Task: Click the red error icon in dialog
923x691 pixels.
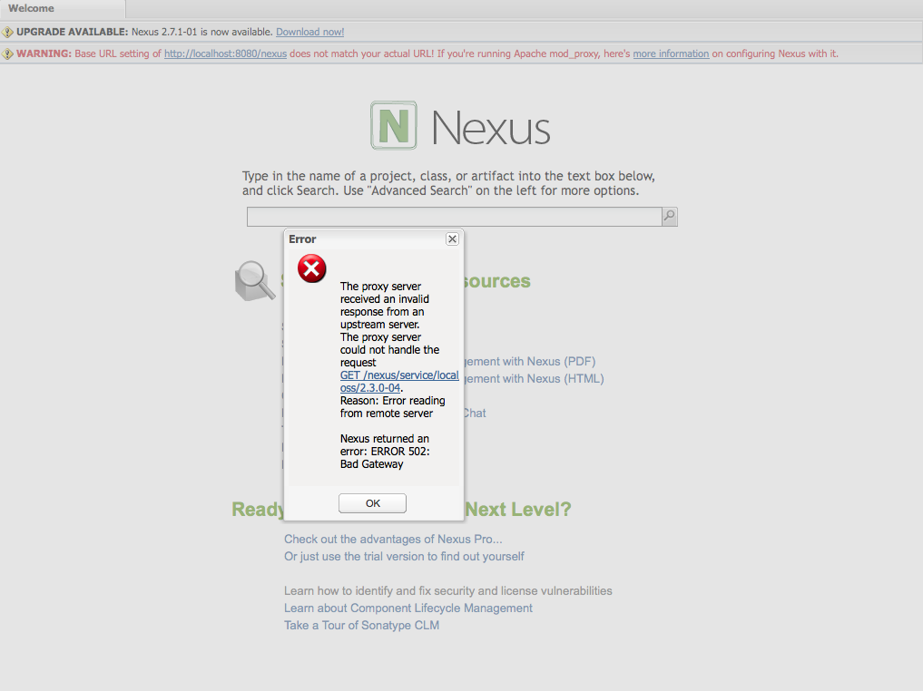Action: coord(312,268)
